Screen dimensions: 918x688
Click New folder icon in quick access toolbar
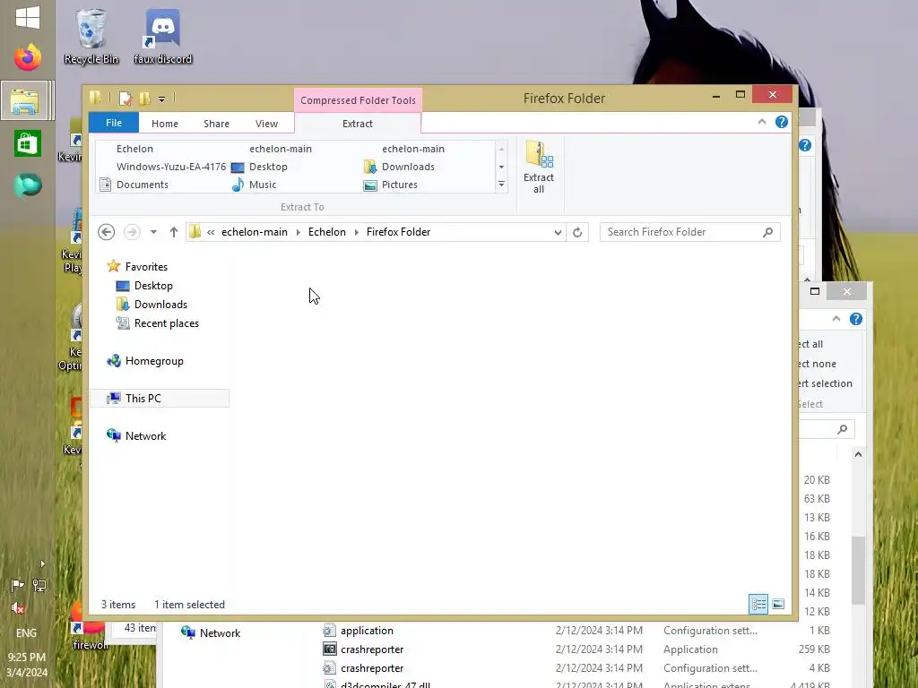tap(144, 99)
